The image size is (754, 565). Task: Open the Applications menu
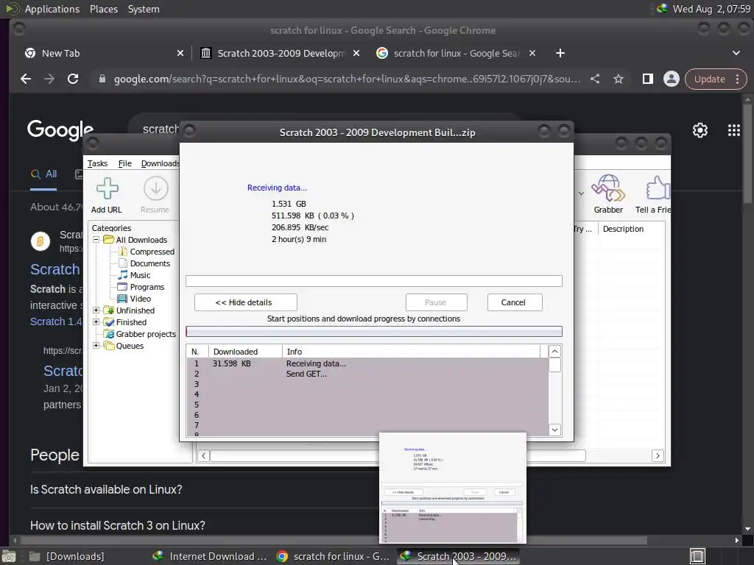pyautogui.click(x=52, y=9)
